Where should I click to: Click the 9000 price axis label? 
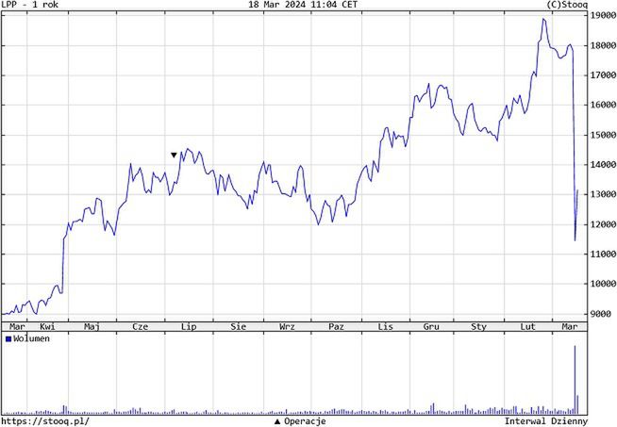(600, 314)
